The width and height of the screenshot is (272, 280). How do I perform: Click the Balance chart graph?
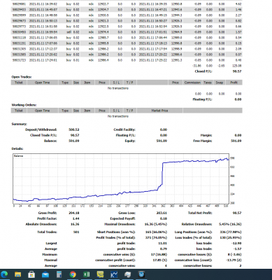coord(121,178)
